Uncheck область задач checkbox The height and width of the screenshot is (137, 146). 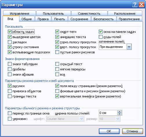pyautogui.click(x=10, y=32)
